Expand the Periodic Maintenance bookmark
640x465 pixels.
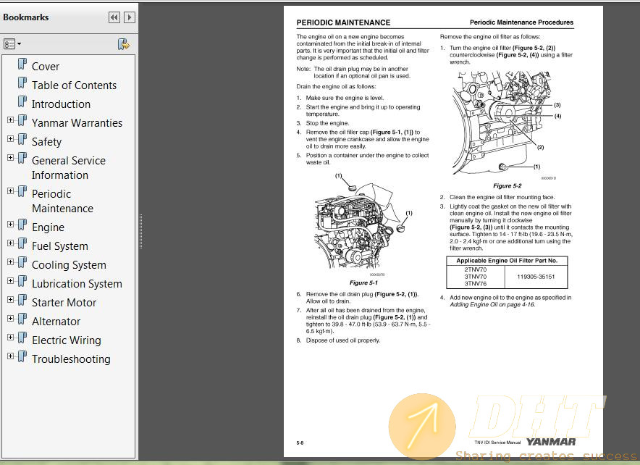coord(11,191)
